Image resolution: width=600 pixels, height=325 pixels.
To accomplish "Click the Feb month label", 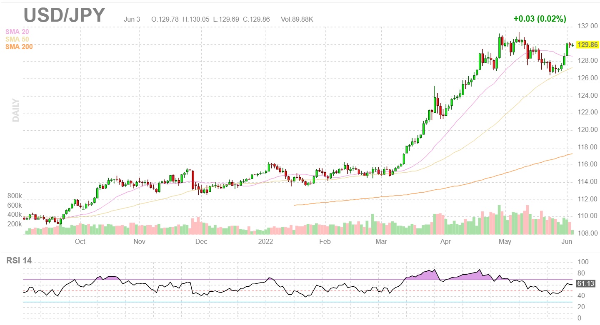I will [x=325, y=241].
